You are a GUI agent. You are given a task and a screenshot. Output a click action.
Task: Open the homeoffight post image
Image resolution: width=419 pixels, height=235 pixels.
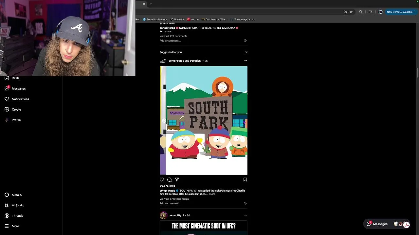point(204,228)
